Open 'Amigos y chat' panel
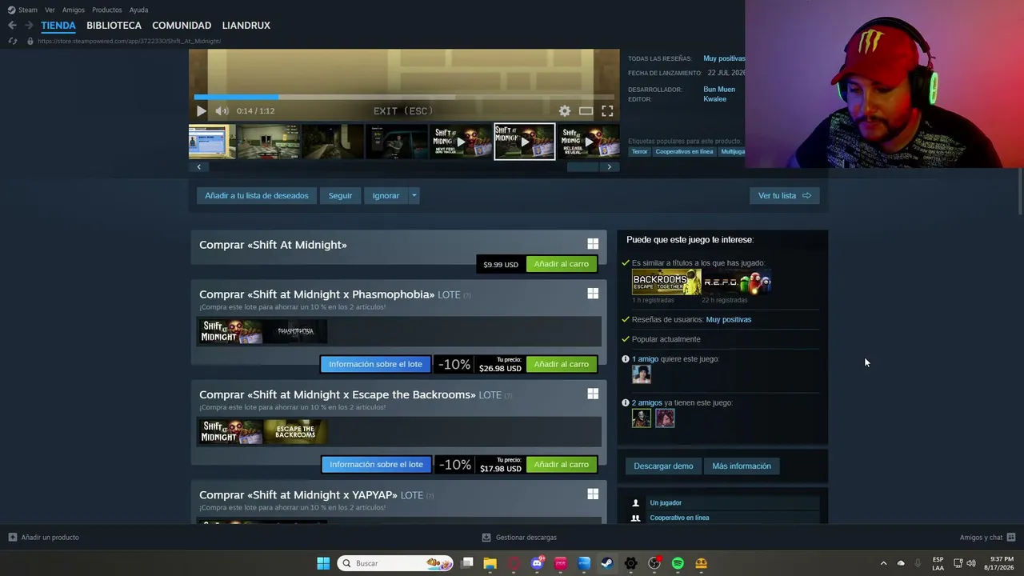Screen dimensions: 1024x576 987,538
